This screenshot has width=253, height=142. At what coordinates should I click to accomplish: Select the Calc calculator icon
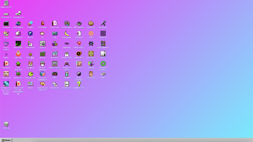pyautogui.click(x=55, y=34)
